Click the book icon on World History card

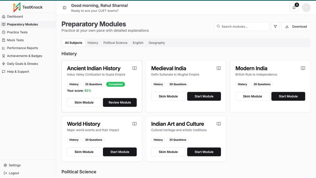tap(134, 123)
